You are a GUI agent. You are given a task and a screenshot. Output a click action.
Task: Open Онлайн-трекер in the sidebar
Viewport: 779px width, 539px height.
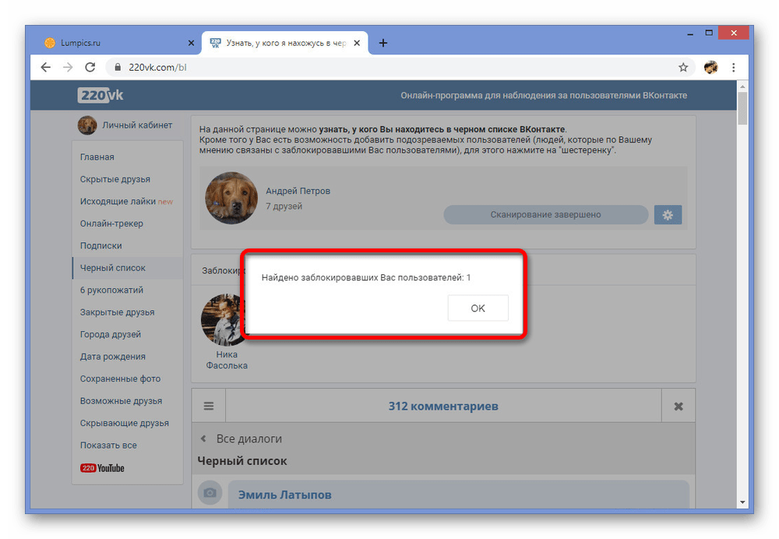111,224
